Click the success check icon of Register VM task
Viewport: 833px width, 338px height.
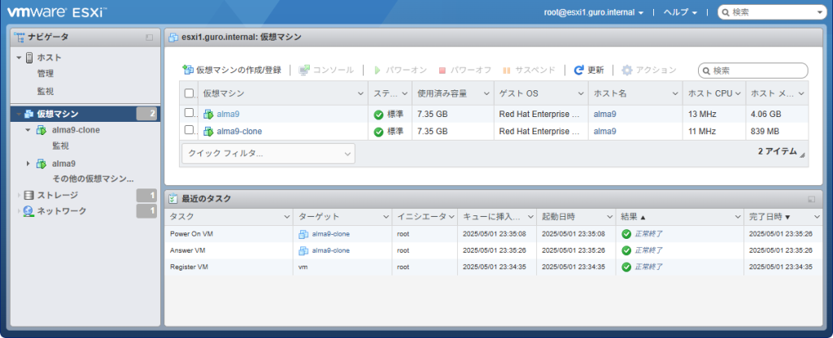click(x=626, y=266)
